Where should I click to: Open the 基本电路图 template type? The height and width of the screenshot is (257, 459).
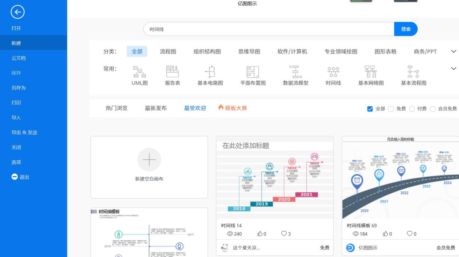pyautogui.click(x=210, y=72)
